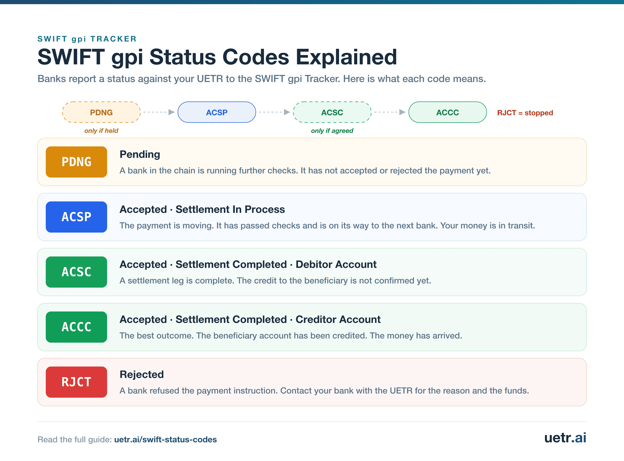This screenshot has height=461, width=624.
Task: Open the uetr.ai/swift-status-codes link
Action: [x=165, y=439]
